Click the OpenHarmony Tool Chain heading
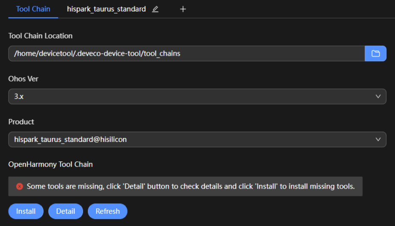This screenshot has height=226, width=395. tap(50, 164)
